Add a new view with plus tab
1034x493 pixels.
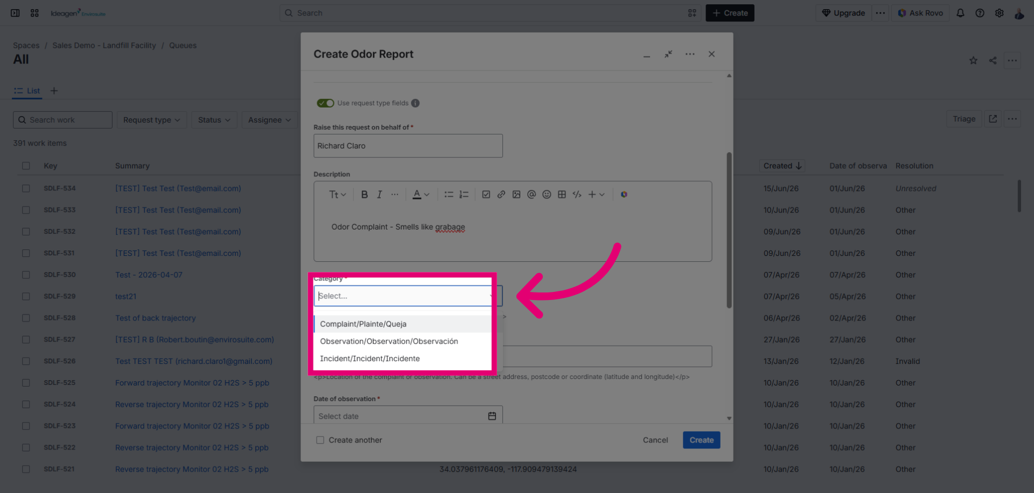[x=54, y=91]
